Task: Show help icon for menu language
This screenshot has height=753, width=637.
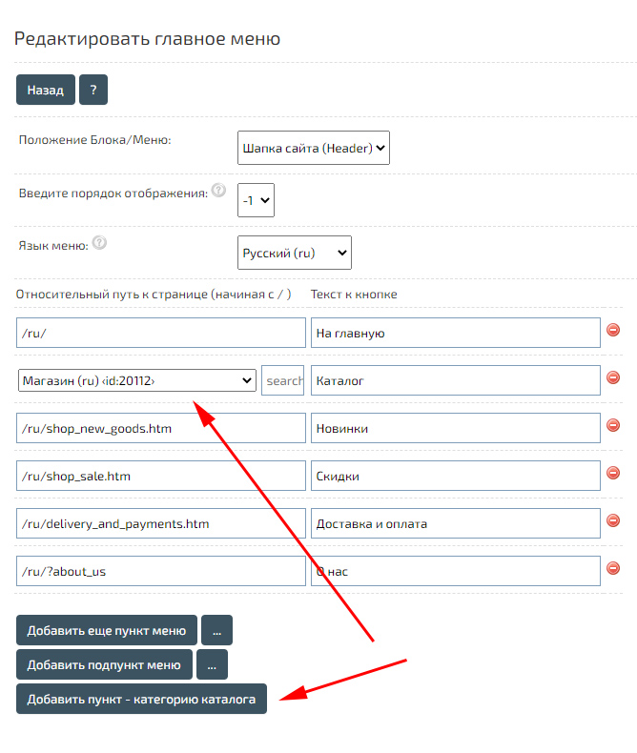Action: (99, 243)
